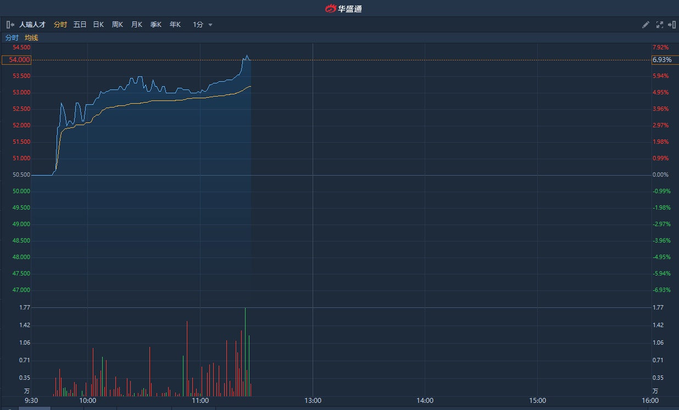The width and height of the screenshot is (679, 410).
Task: Click the 6.93% change label on the right axis
Action: 662,60
